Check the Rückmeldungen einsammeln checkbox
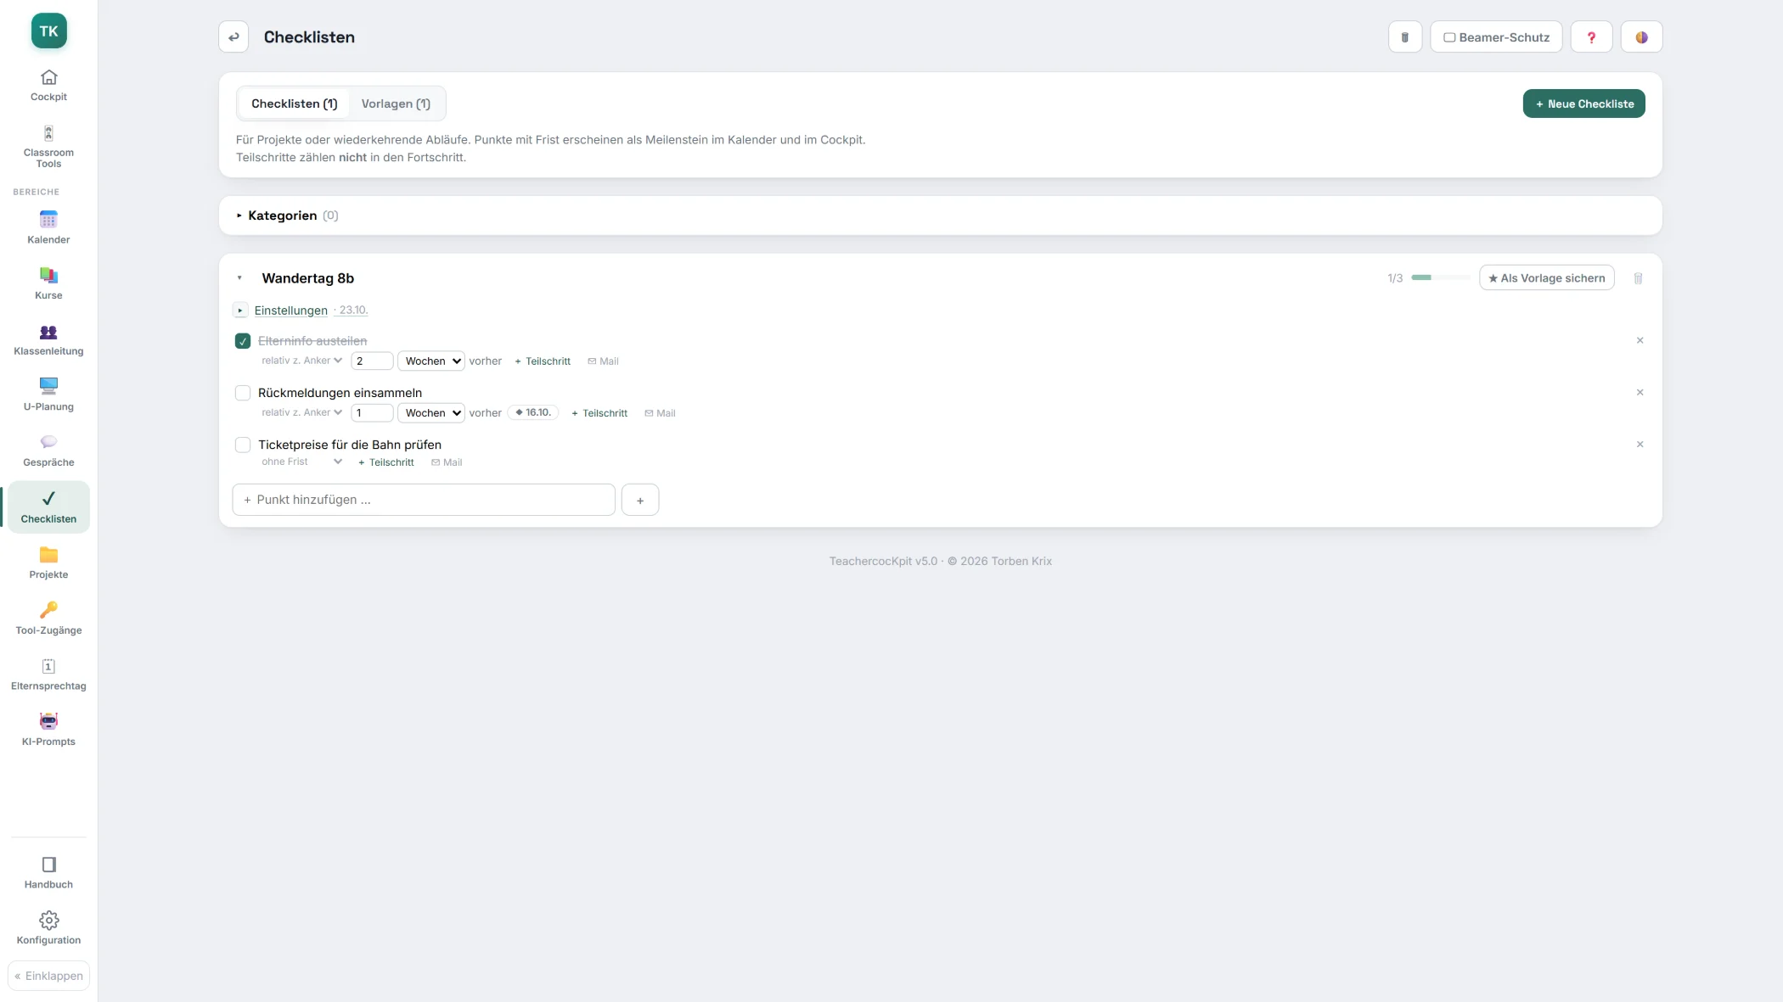The image size is (1783, 1002). 243,393
